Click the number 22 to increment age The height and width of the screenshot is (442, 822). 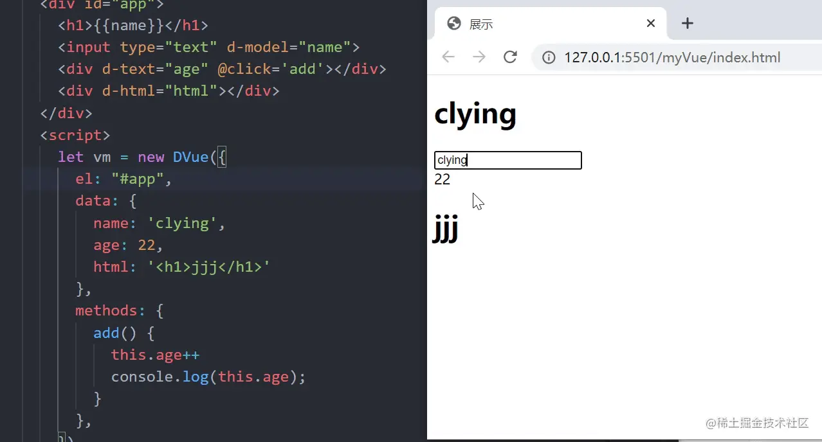pyautogui.click(x=442, y=179)
